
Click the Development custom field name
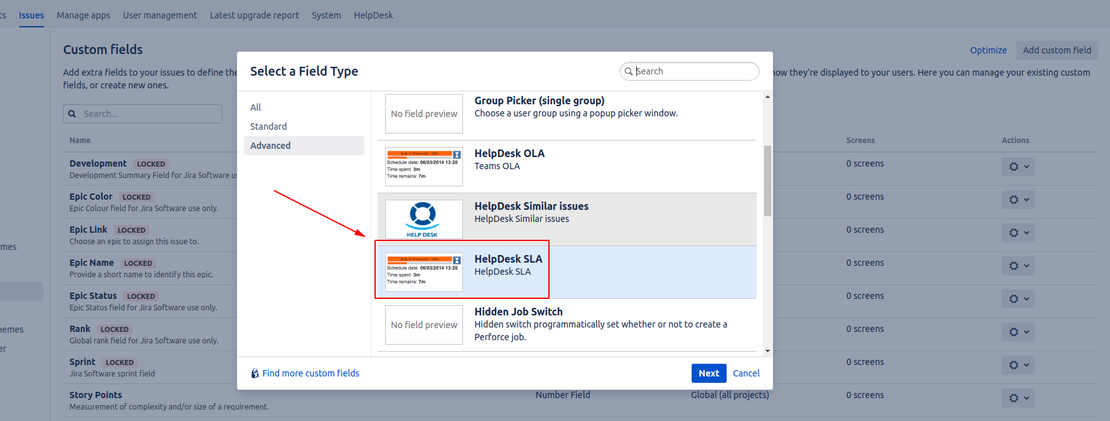(x=98, y=163)
